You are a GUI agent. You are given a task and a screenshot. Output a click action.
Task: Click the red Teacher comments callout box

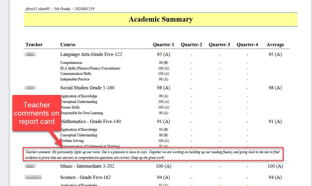(x=37, y=113)
